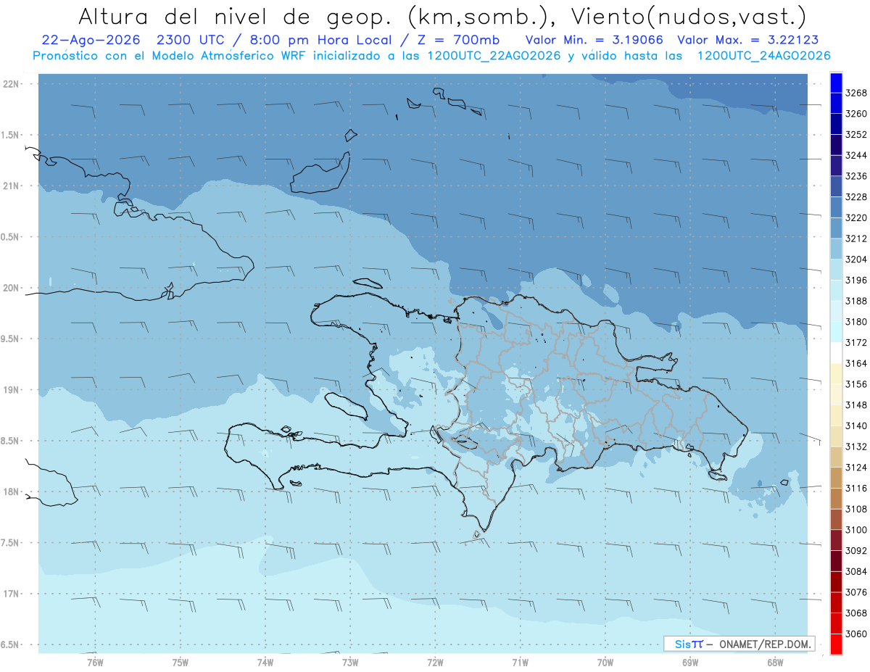870x672 pixels.
Task: Click the legend value '3212'
Action: point(856,238)
